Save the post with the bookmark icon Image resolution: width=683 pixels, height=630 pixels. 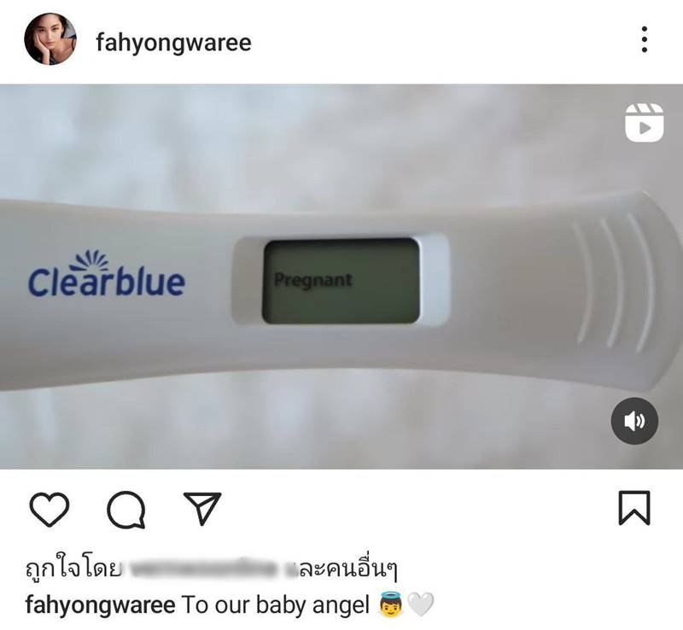(x=634, y=508)
